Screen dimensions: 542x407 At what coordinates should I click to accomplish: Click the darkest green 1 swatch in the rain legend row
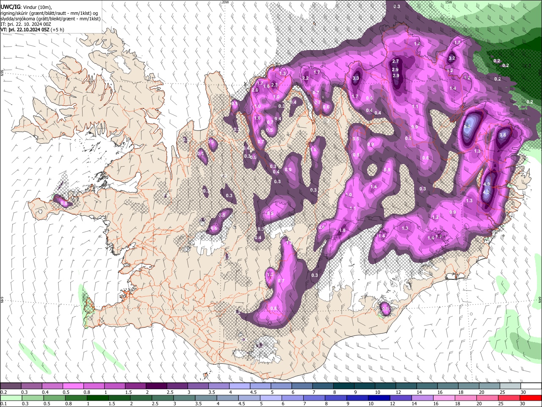(x=98, y=398)
